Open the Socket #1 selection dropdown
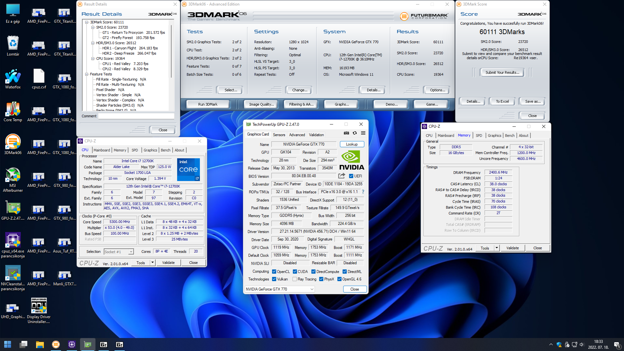 (x=119, y=252)
